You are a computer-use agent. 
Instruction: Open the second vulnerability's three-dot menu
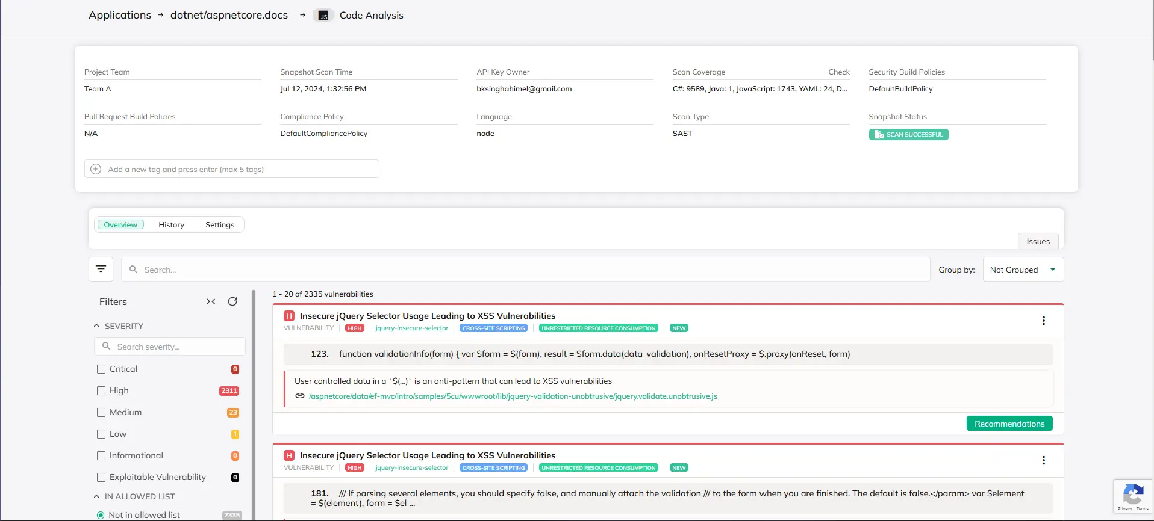coord(1043,461)
